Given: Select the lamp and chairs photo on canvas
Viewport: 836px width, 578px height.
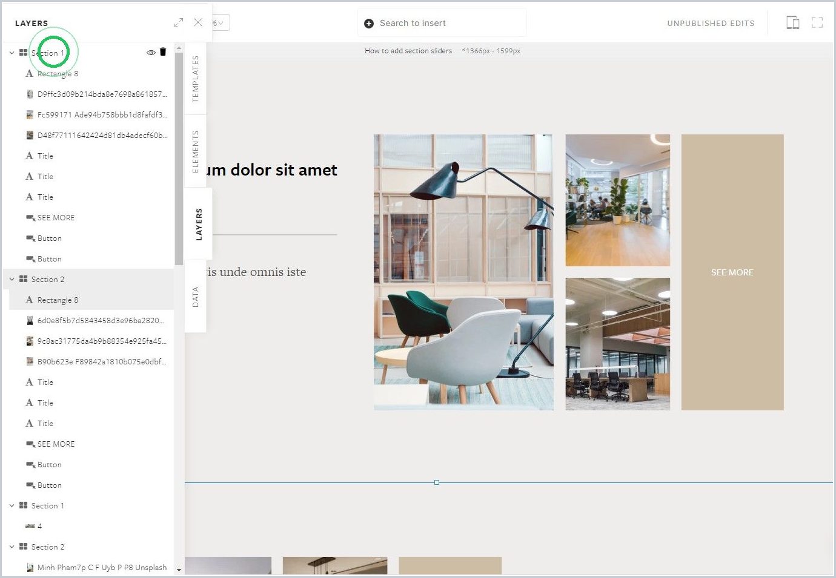Looking at the screenshot, I should 463,272.
